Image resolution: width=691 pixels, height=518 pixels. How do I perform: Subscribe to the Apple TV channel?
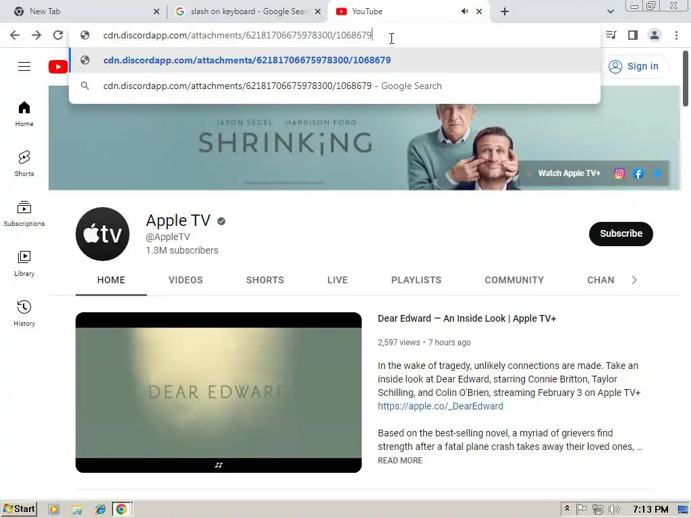(x=621, y=234)
